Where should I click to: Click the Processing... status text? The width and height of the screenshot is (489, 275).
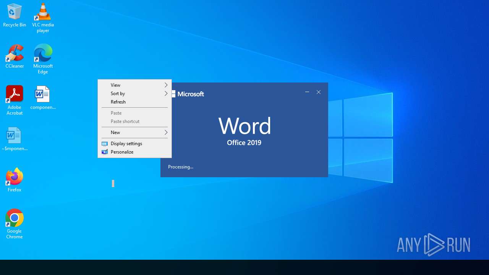(x=181, y=167)
